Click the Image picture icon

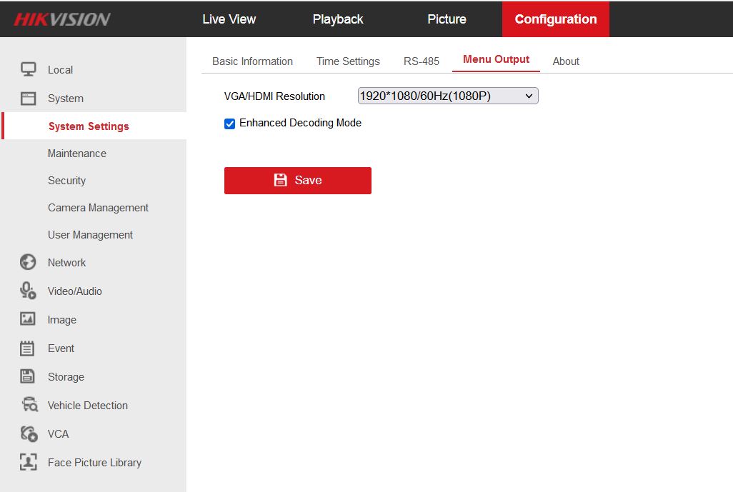pos(28,319)
